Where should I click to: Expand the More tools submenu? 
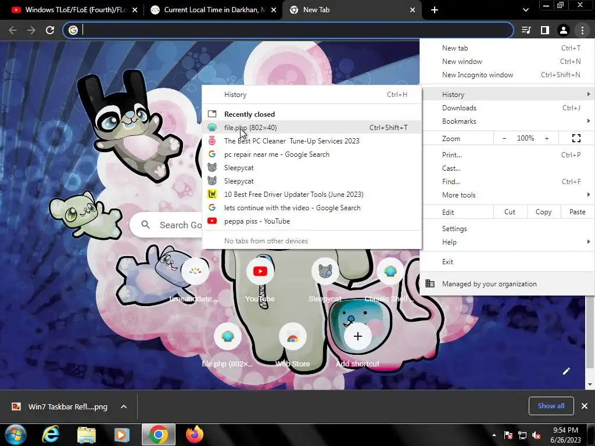click(x=507, y=195)
